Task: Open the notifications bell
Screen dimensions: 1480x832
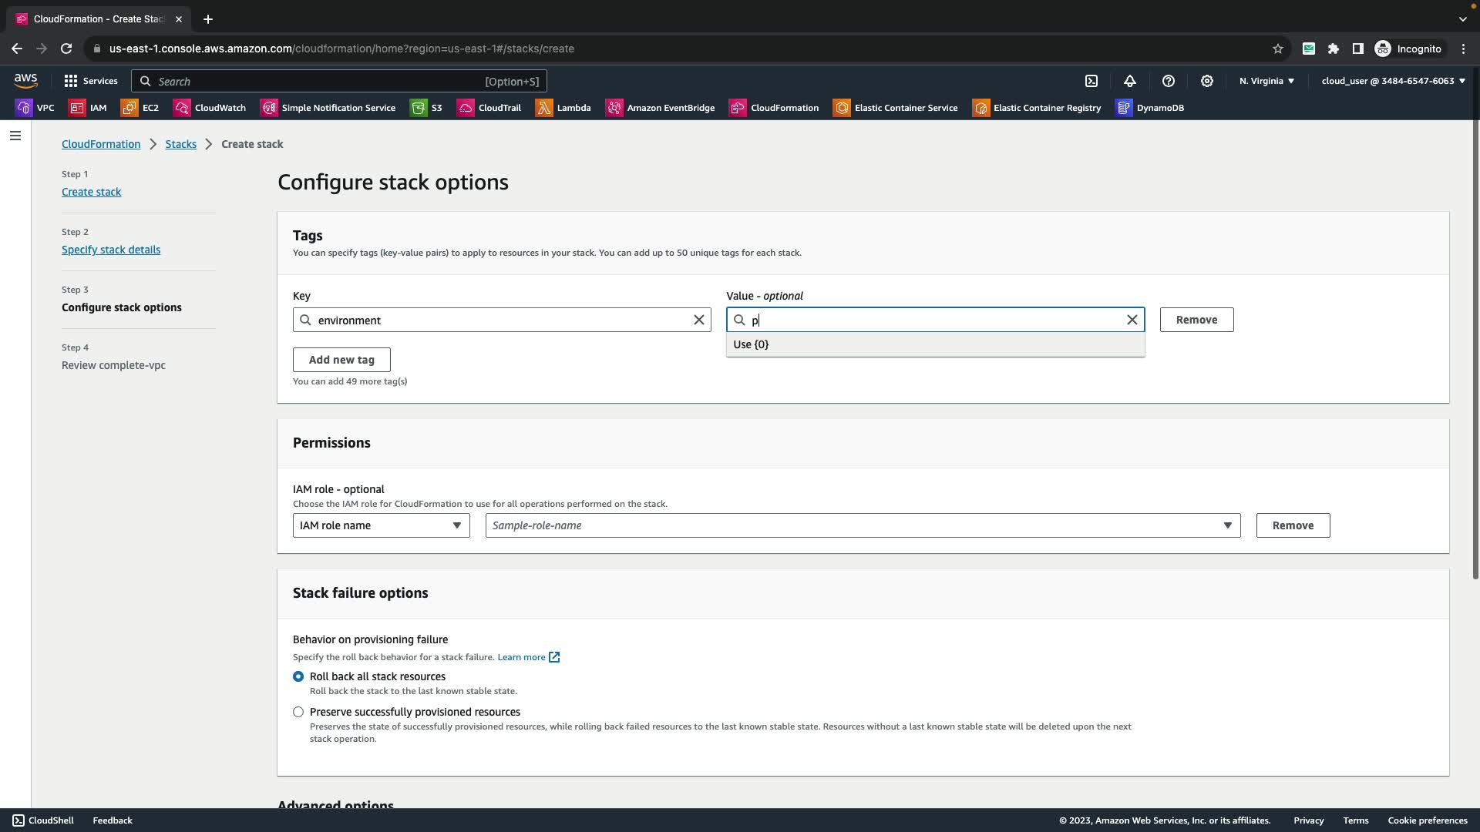Action: pos(1130,81)
